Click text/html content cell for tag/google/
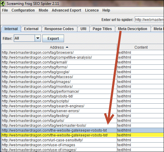 click(x=141, y=72)
